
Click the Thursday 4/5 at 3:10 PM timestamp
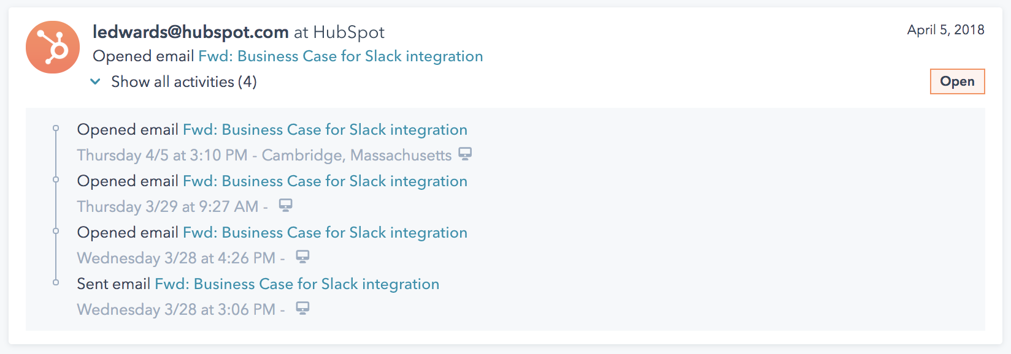[x=162, y=156]
